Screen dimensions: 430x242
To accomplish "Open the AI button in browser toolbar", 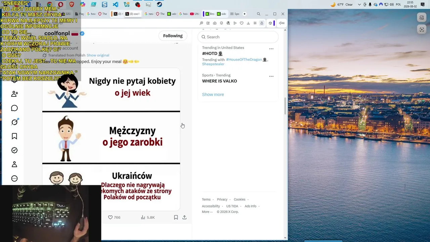I will coord(282,23).
